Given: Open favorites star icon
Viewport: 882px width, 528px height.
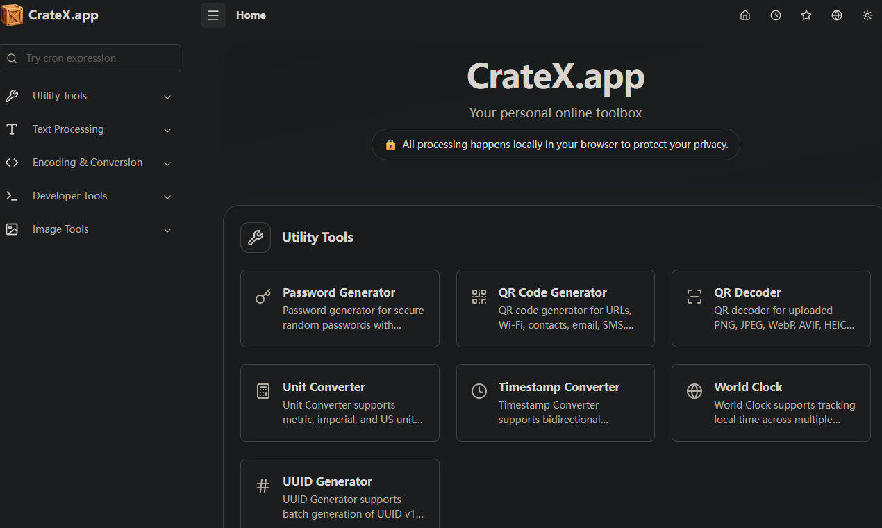Looking at the screenshot, I should 806,15.
